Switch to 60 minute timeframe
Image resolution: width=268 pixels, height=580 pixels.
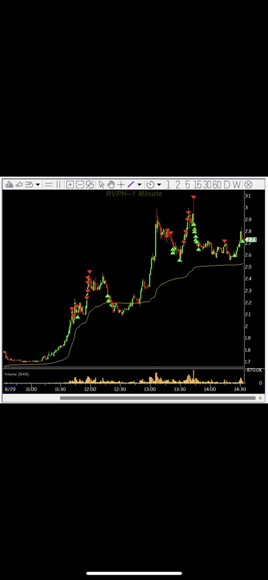pyautogui.click(x=217, y=184)
